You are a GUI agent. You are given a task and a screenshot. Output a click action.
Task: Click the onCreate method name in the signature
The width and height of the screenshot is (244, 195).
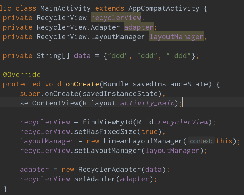82,84
